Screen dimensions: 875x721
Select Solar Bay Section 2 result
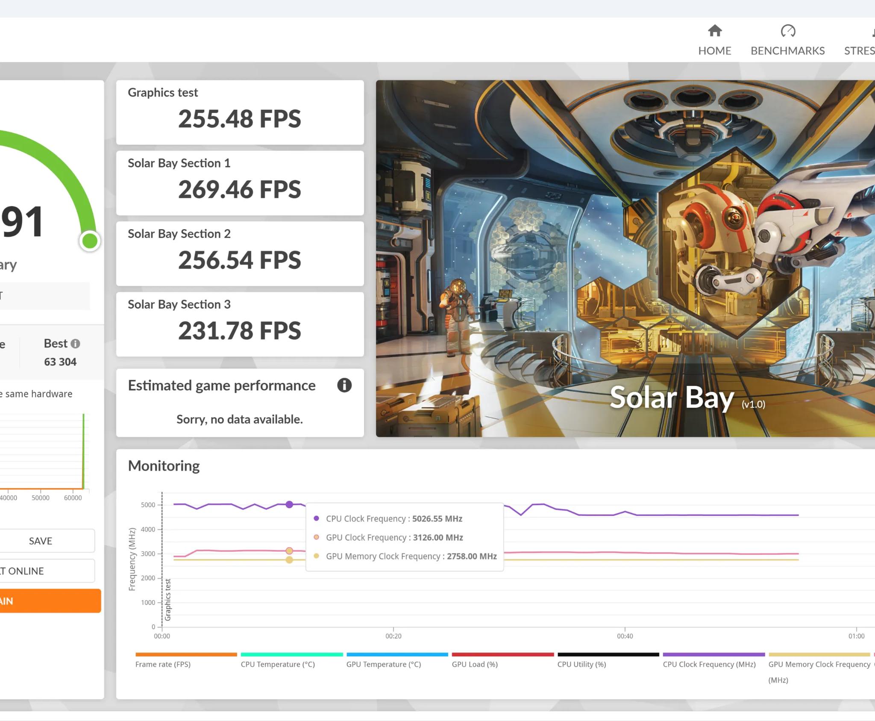[240, 253]
